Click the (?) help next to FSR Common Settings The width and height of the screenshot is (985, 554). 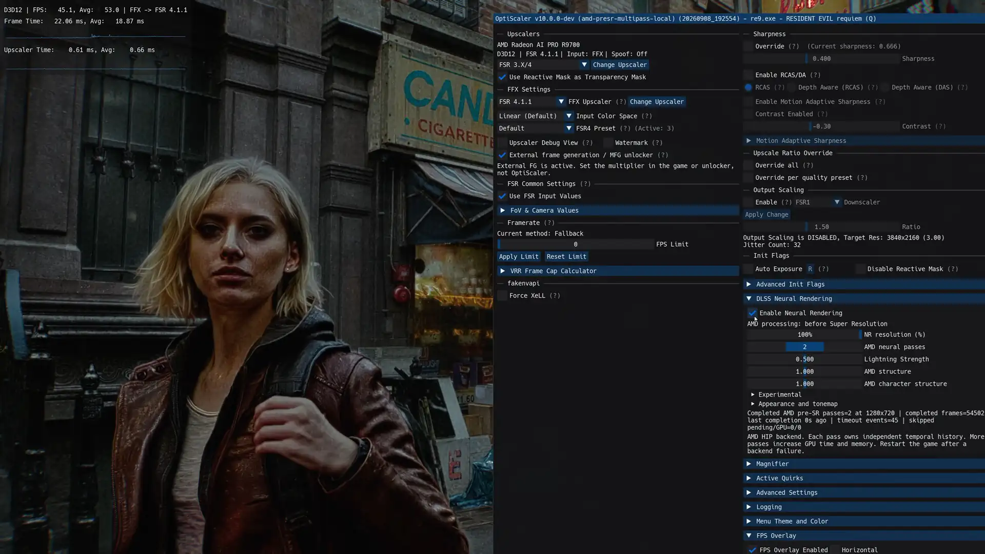(x=585, y=184)
